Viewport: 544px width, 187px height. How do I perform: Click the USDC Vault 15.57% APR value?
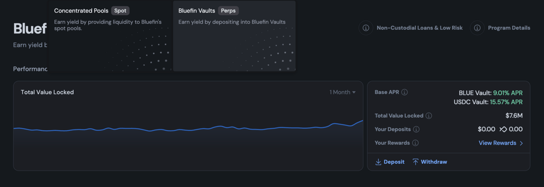coord(506,102)
